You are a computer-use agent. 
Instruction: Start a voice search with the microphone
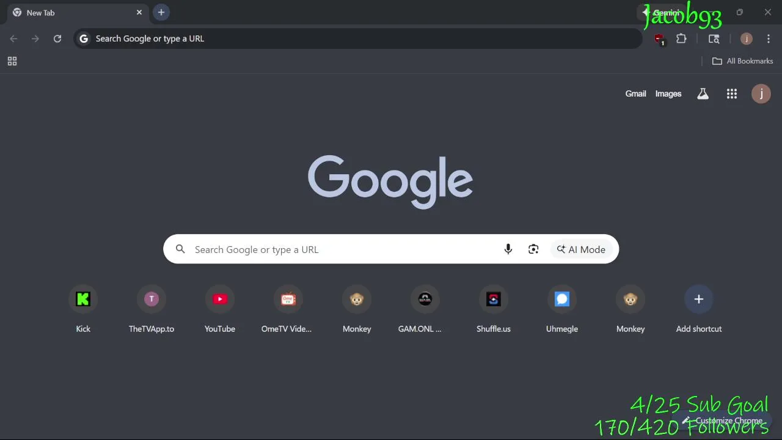(x=508, y=249)
